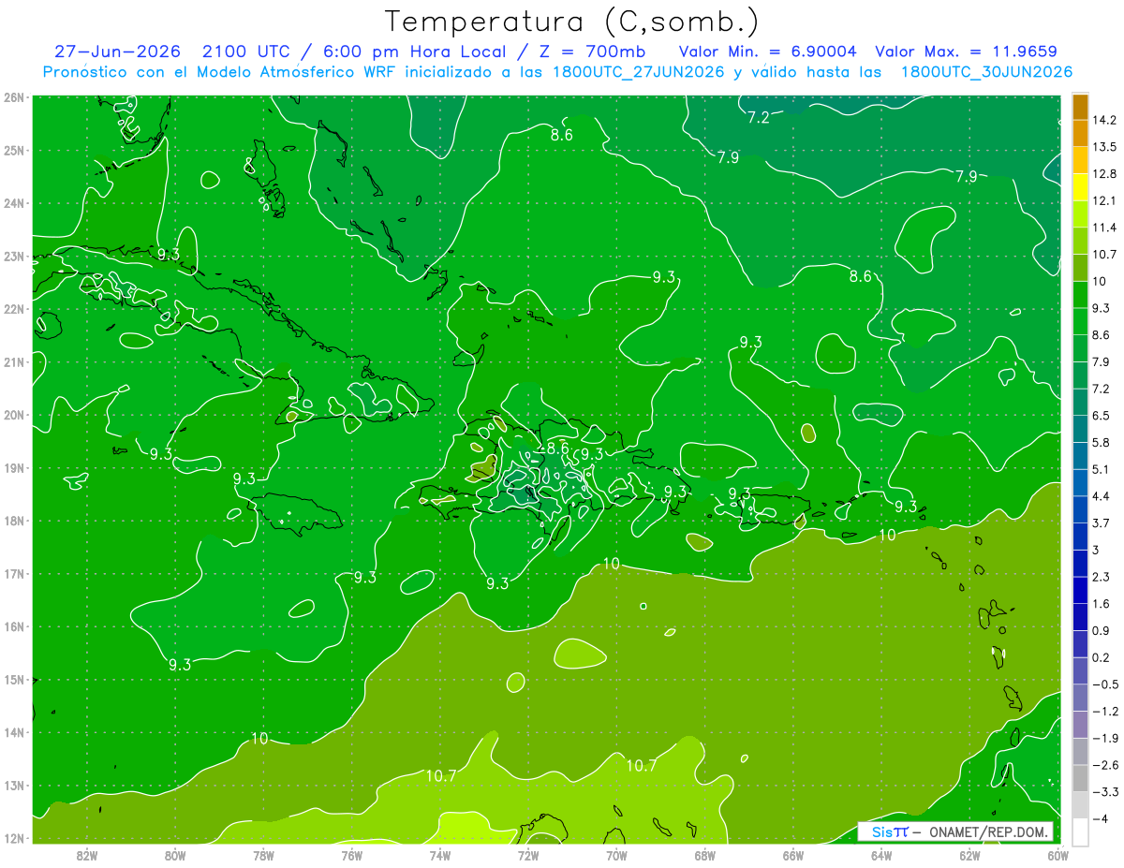Screen dimensions: 1124x868
Task: Click the "12N" latitude axis label
Action: click(x=13, y=839)
